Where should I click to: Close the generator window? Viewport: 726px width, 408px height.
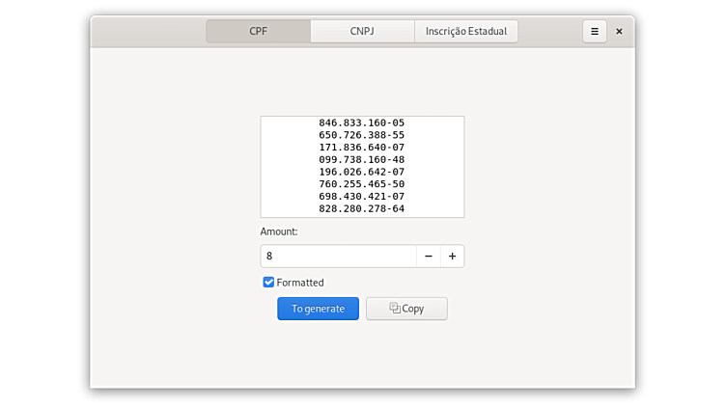click(x=619, y=32)
